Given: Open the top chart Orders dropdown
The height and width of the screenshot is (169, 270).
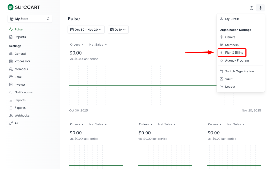Looking at the screenshot, I should pos(77,45).
